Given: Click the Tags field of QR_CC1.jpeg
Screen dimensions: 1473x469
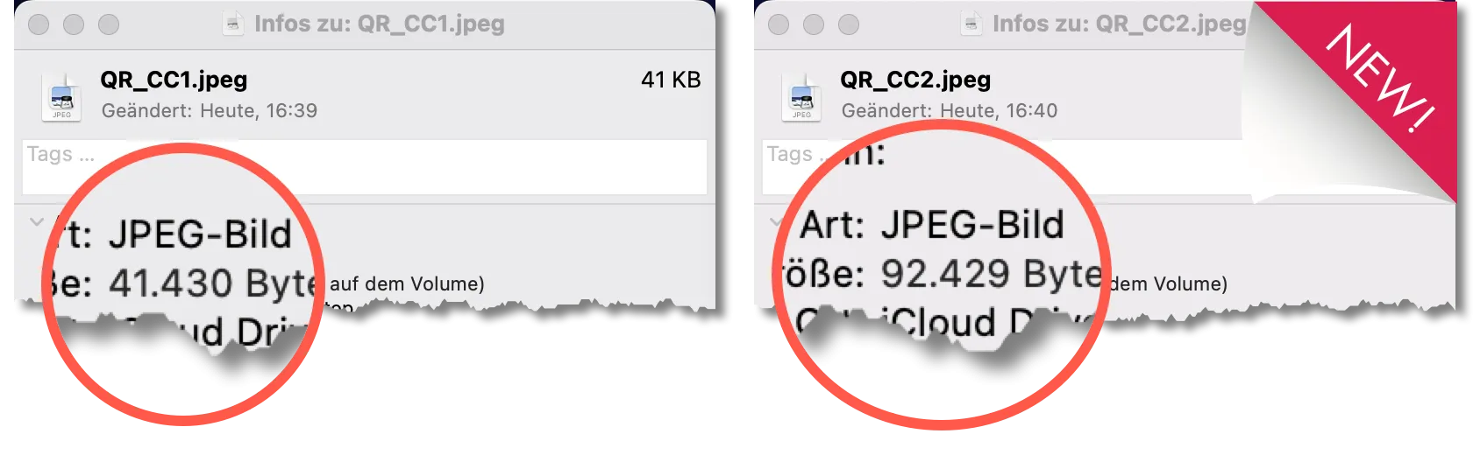Looking at the screenshot, I should coord(365,166).
